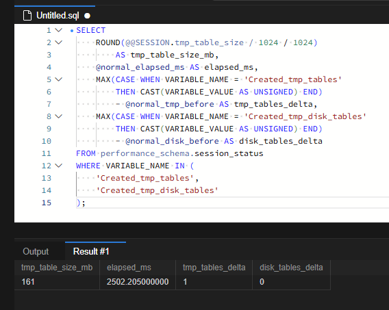Click disk_tables_delta alias on line 10
The width and height of the screenshot is (389, 310).
pyautogui.click(x=281, y=141)
